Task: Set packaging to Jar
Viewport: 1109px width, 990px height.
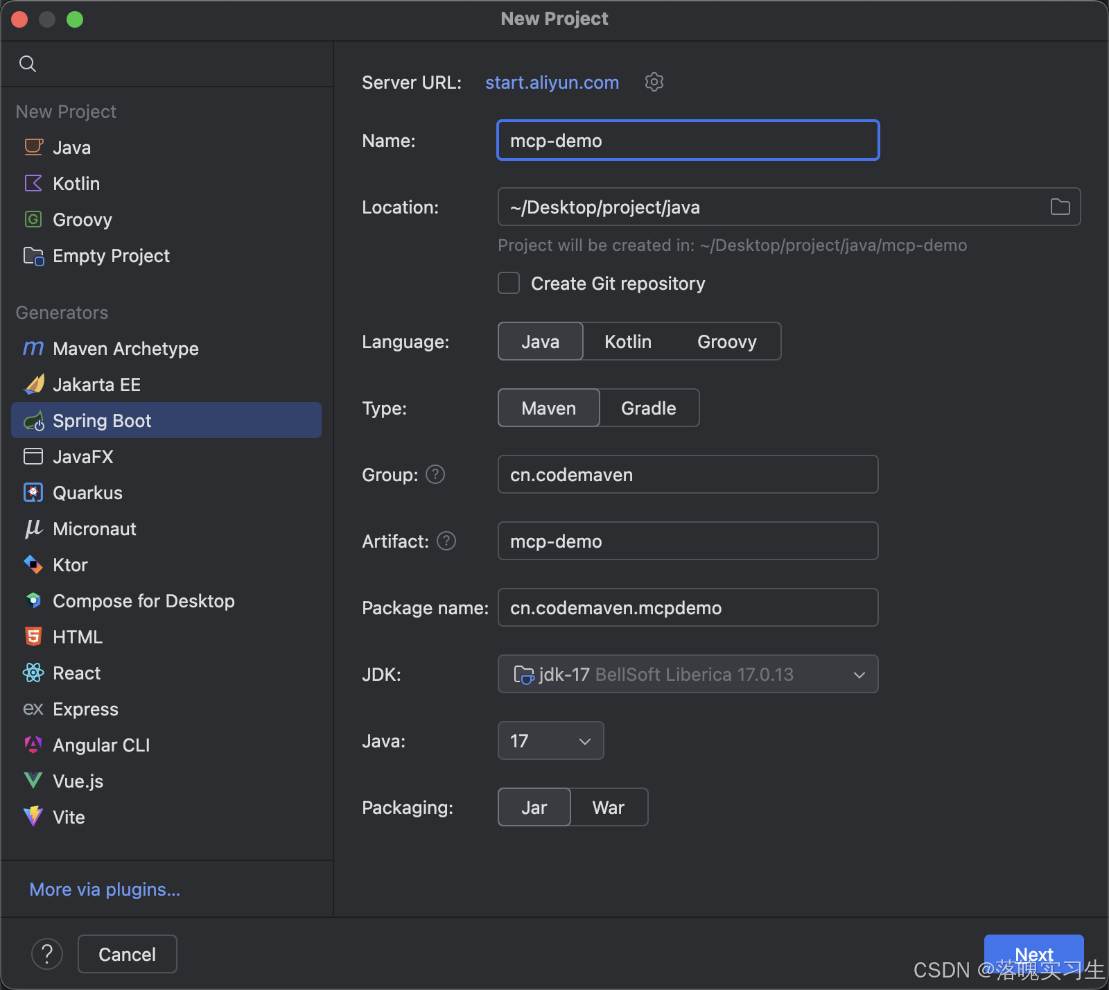Action: point(534,807)
